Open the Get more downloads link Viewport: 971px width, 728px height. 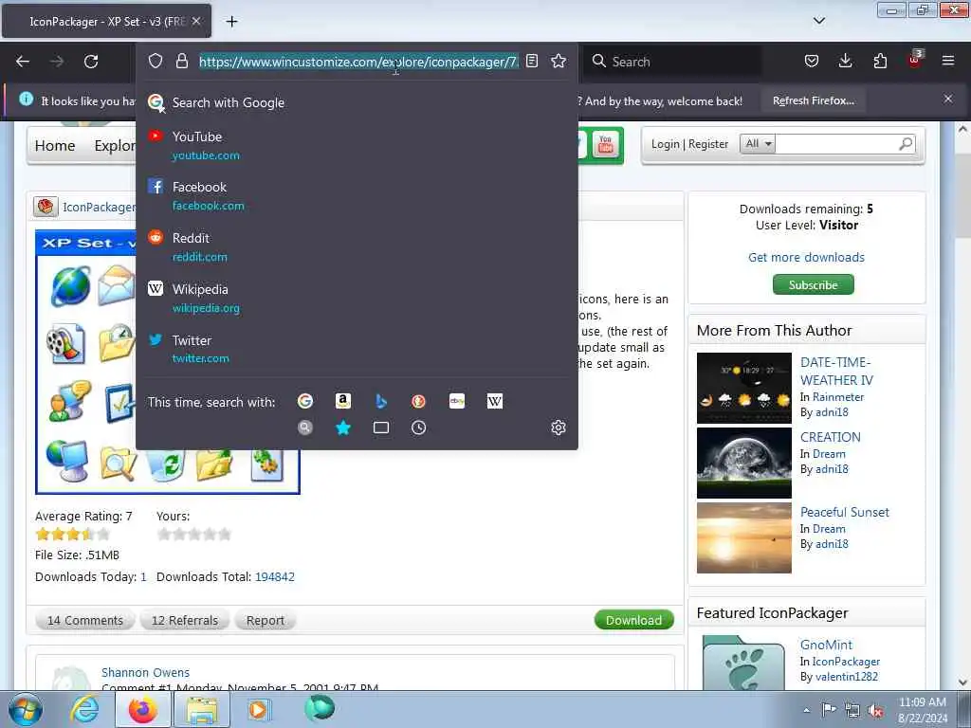[x=806, y=257]
